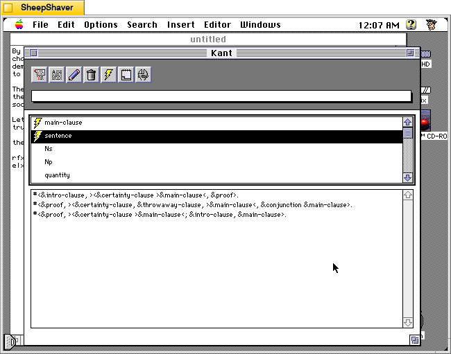Click the untitled window title bar
The width and height of the screenshot is (451, 354).
(208, 39)
